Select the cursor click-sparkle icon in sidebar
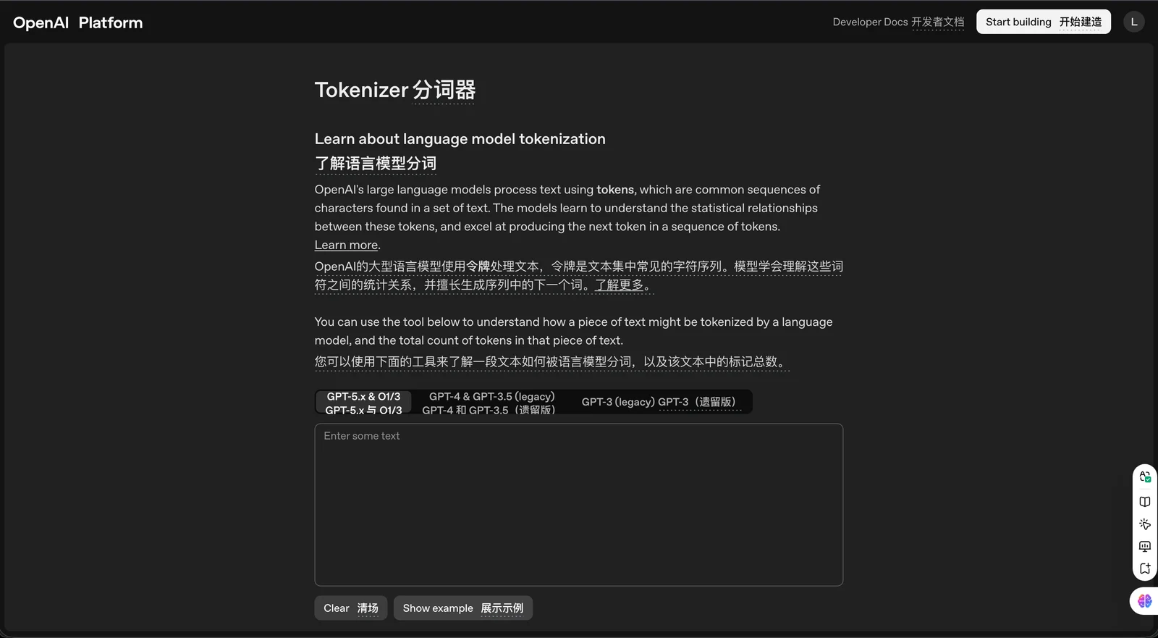 (1145, 524)
